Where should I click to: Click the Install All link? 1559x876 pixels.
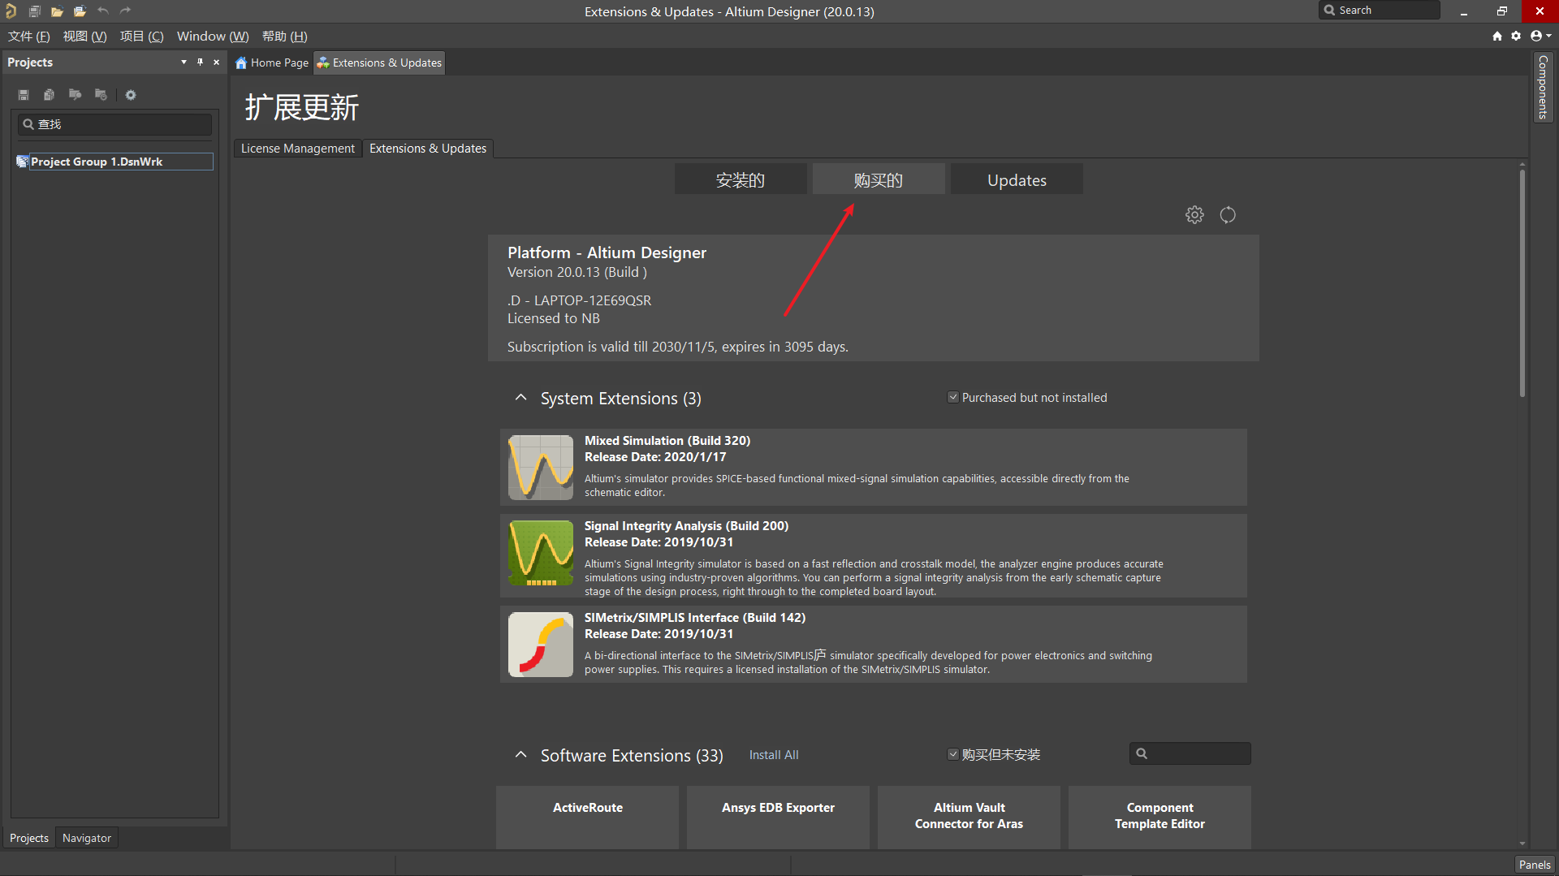tap(773, 755)
